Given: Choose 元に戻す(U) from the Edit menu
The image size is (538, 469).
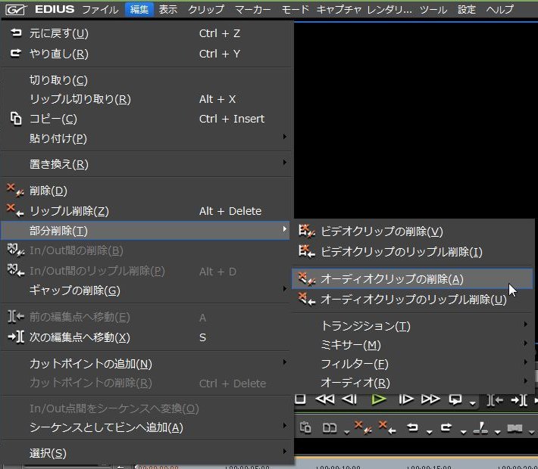Looking at the screenshot, I should tap(147, 33).
